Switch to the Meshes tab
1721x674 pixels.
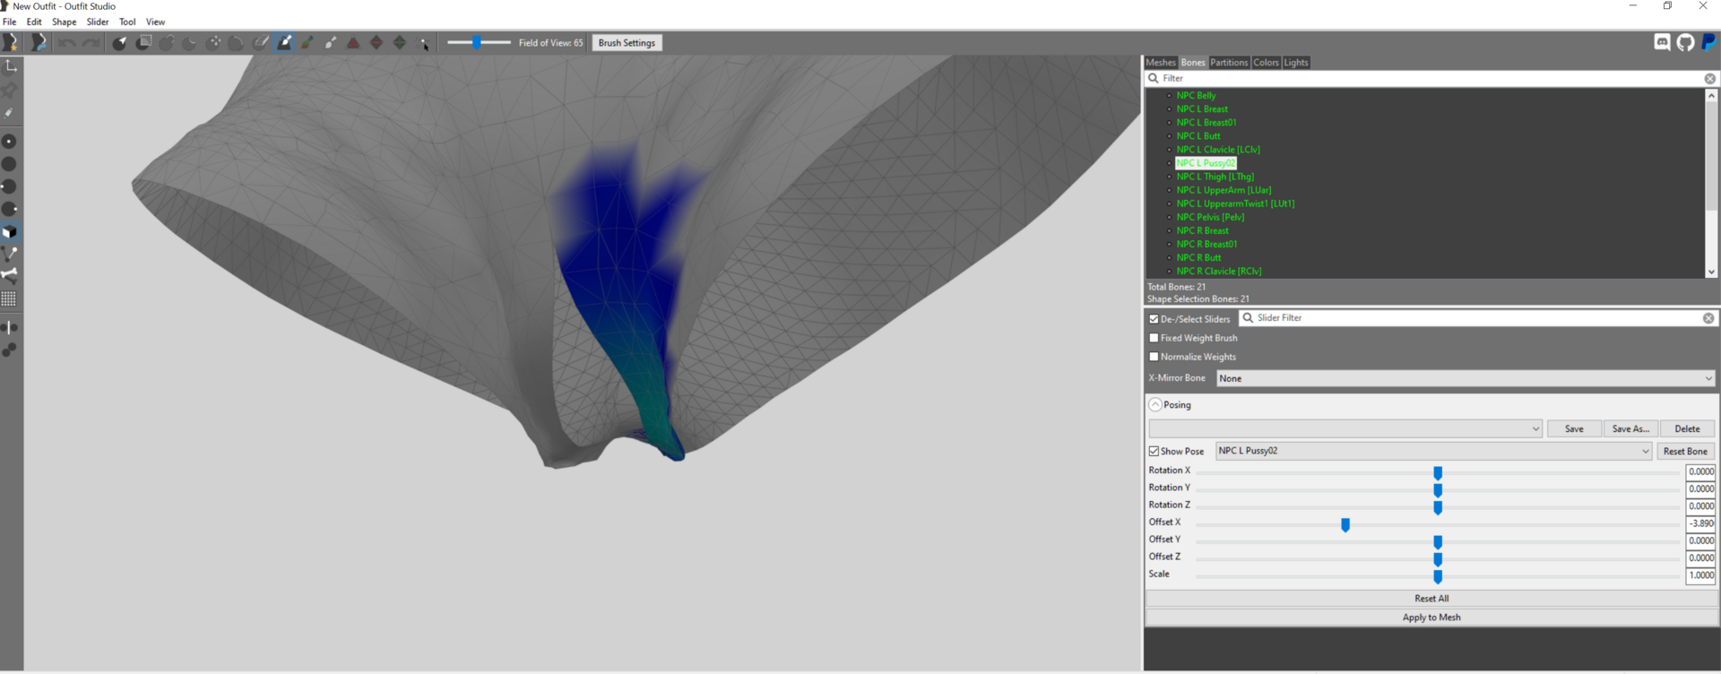(x=1161, y=62)
